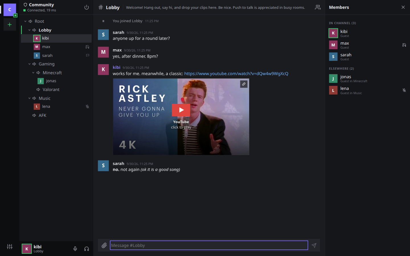Click kibi's avatar in bottom user bar
The height and width of the screenshot is (256, 410).
point(27,249)
